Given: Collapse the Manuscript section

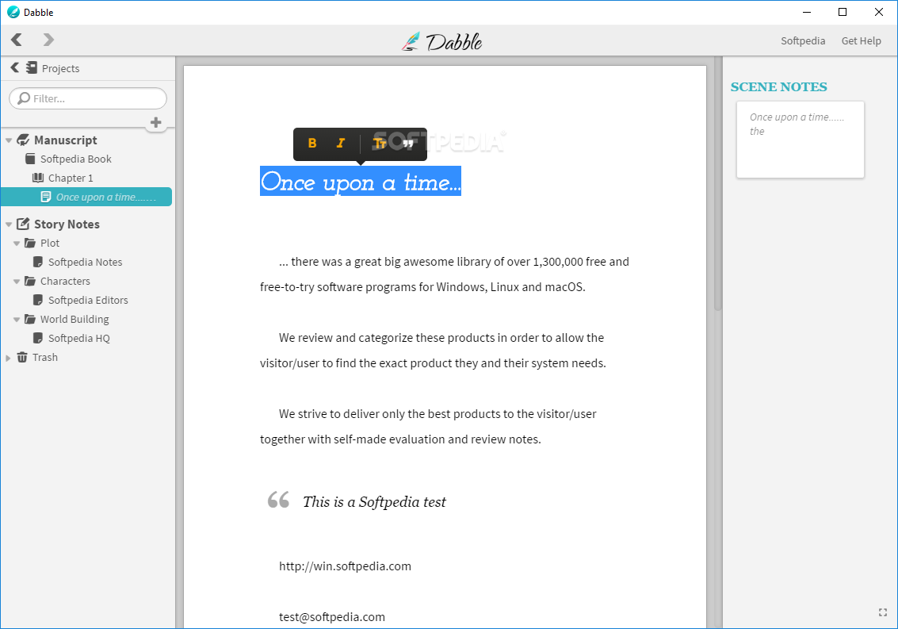Looking at the screenshot, I should click(9, 140).
